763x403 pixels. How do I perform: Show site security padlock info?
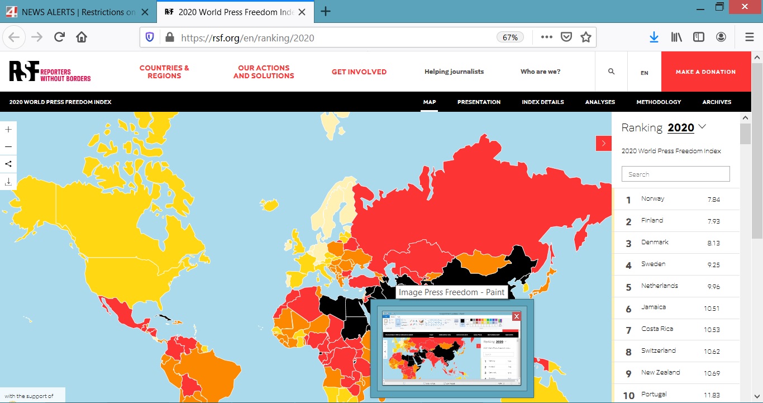point(169,37)
